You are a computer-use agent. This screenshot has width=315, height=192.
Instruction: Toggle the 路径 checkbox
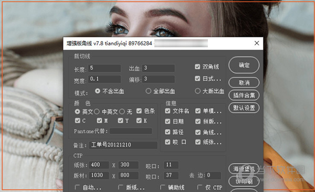click(167, 132)
